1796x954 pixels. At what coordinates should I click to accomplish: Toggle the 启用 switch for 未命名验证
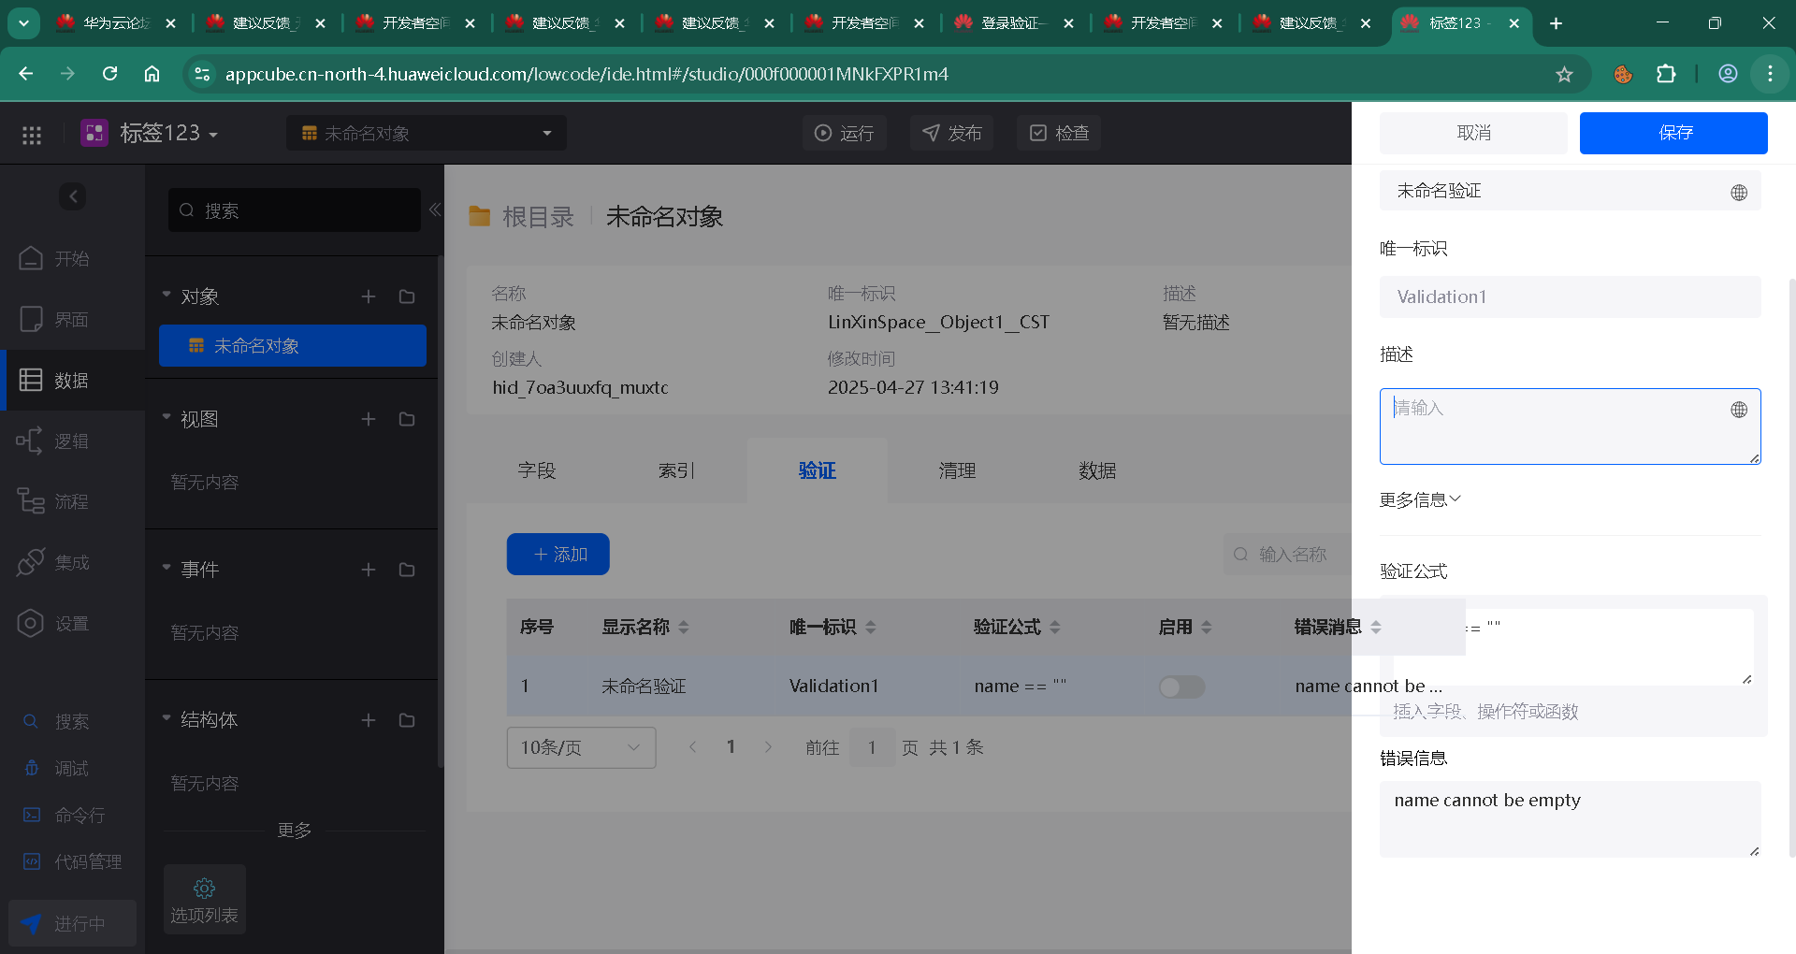coord(1181,687)
